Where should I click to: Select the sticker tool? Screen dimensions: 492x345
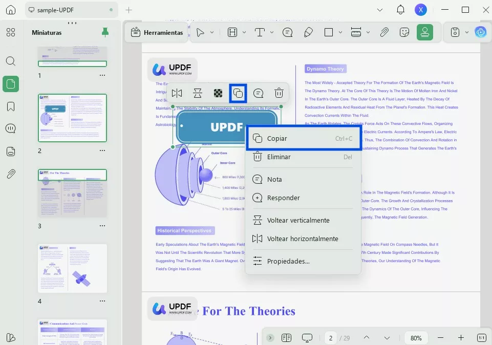pos(404,32)
